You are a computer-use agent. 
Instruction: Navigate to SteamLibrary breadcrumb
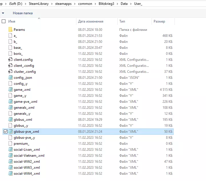click(39, 4)
